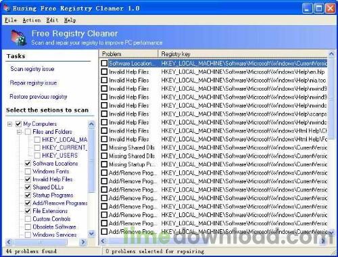Uncheck the Shared DLLs checkbox
This screenshot has width=338, height=257.
(x=28, y=187)
